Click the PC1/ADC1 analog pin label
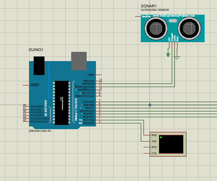This screenshot has width=217, height=181. (x=37, y=109)
